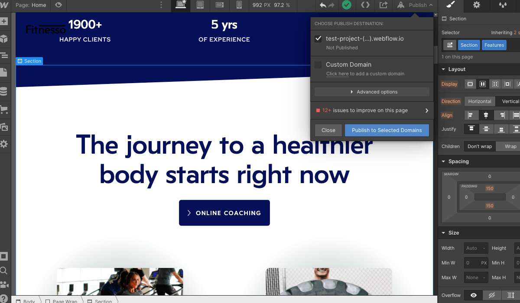Toggle the webflow.io subdomain checkbox

[x=318, y=39]
